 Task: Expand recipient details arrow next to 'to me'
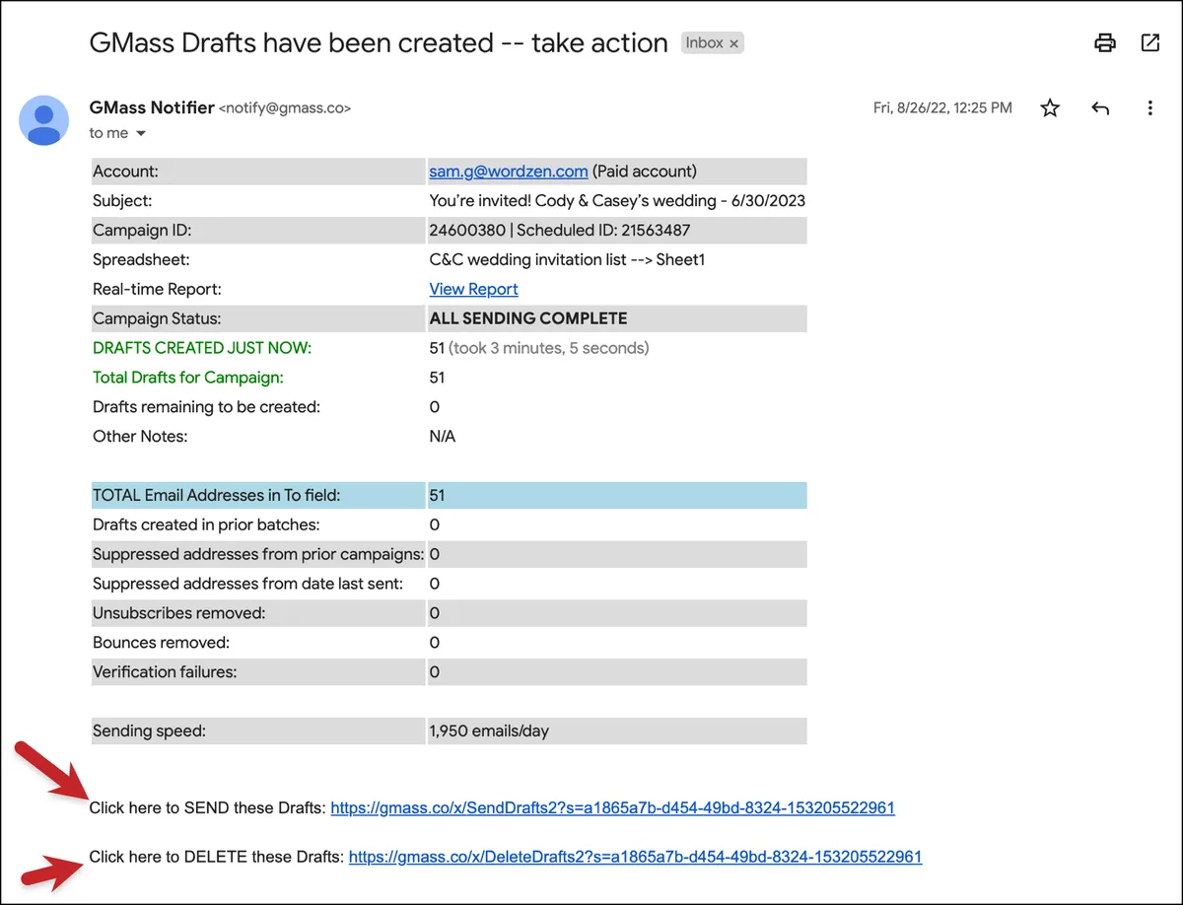tap(140, 133)
